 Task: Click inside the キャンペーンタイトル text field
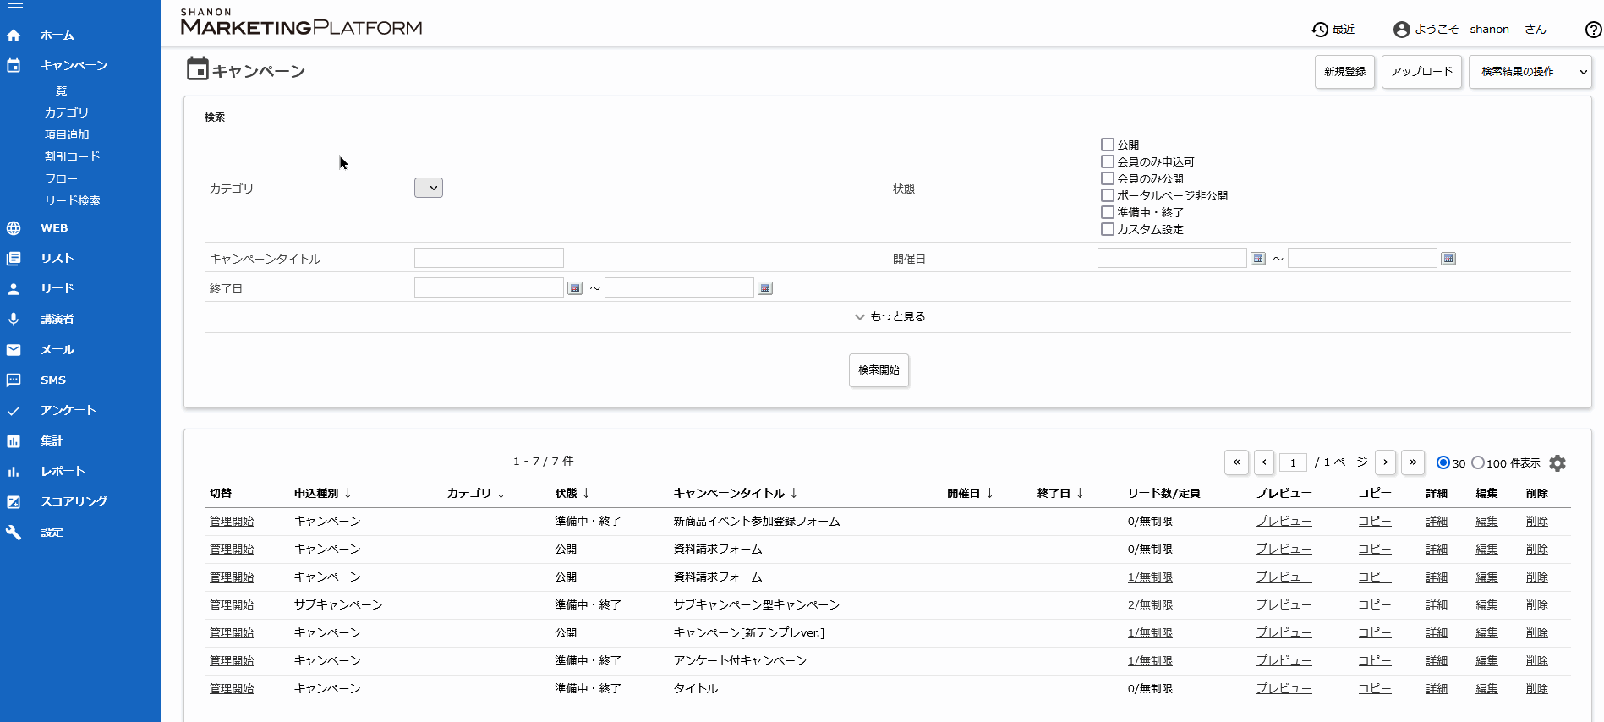[x=489, y=258]
